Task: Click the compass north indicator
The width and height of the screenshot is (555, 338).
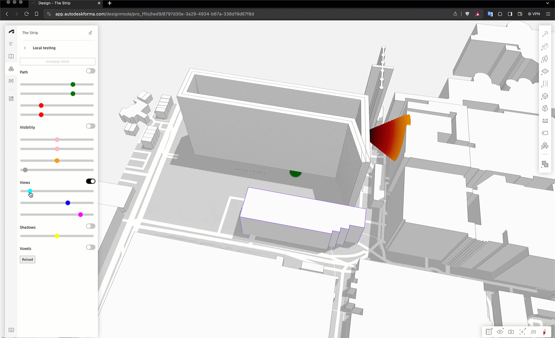Action: [544, 332]
